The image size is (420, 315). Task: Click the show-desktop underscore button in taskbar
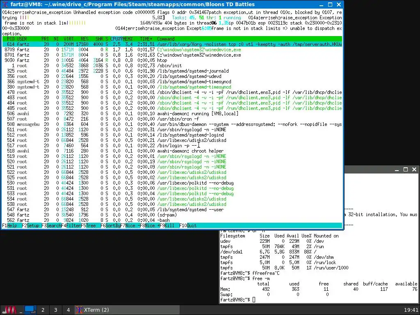21,310
